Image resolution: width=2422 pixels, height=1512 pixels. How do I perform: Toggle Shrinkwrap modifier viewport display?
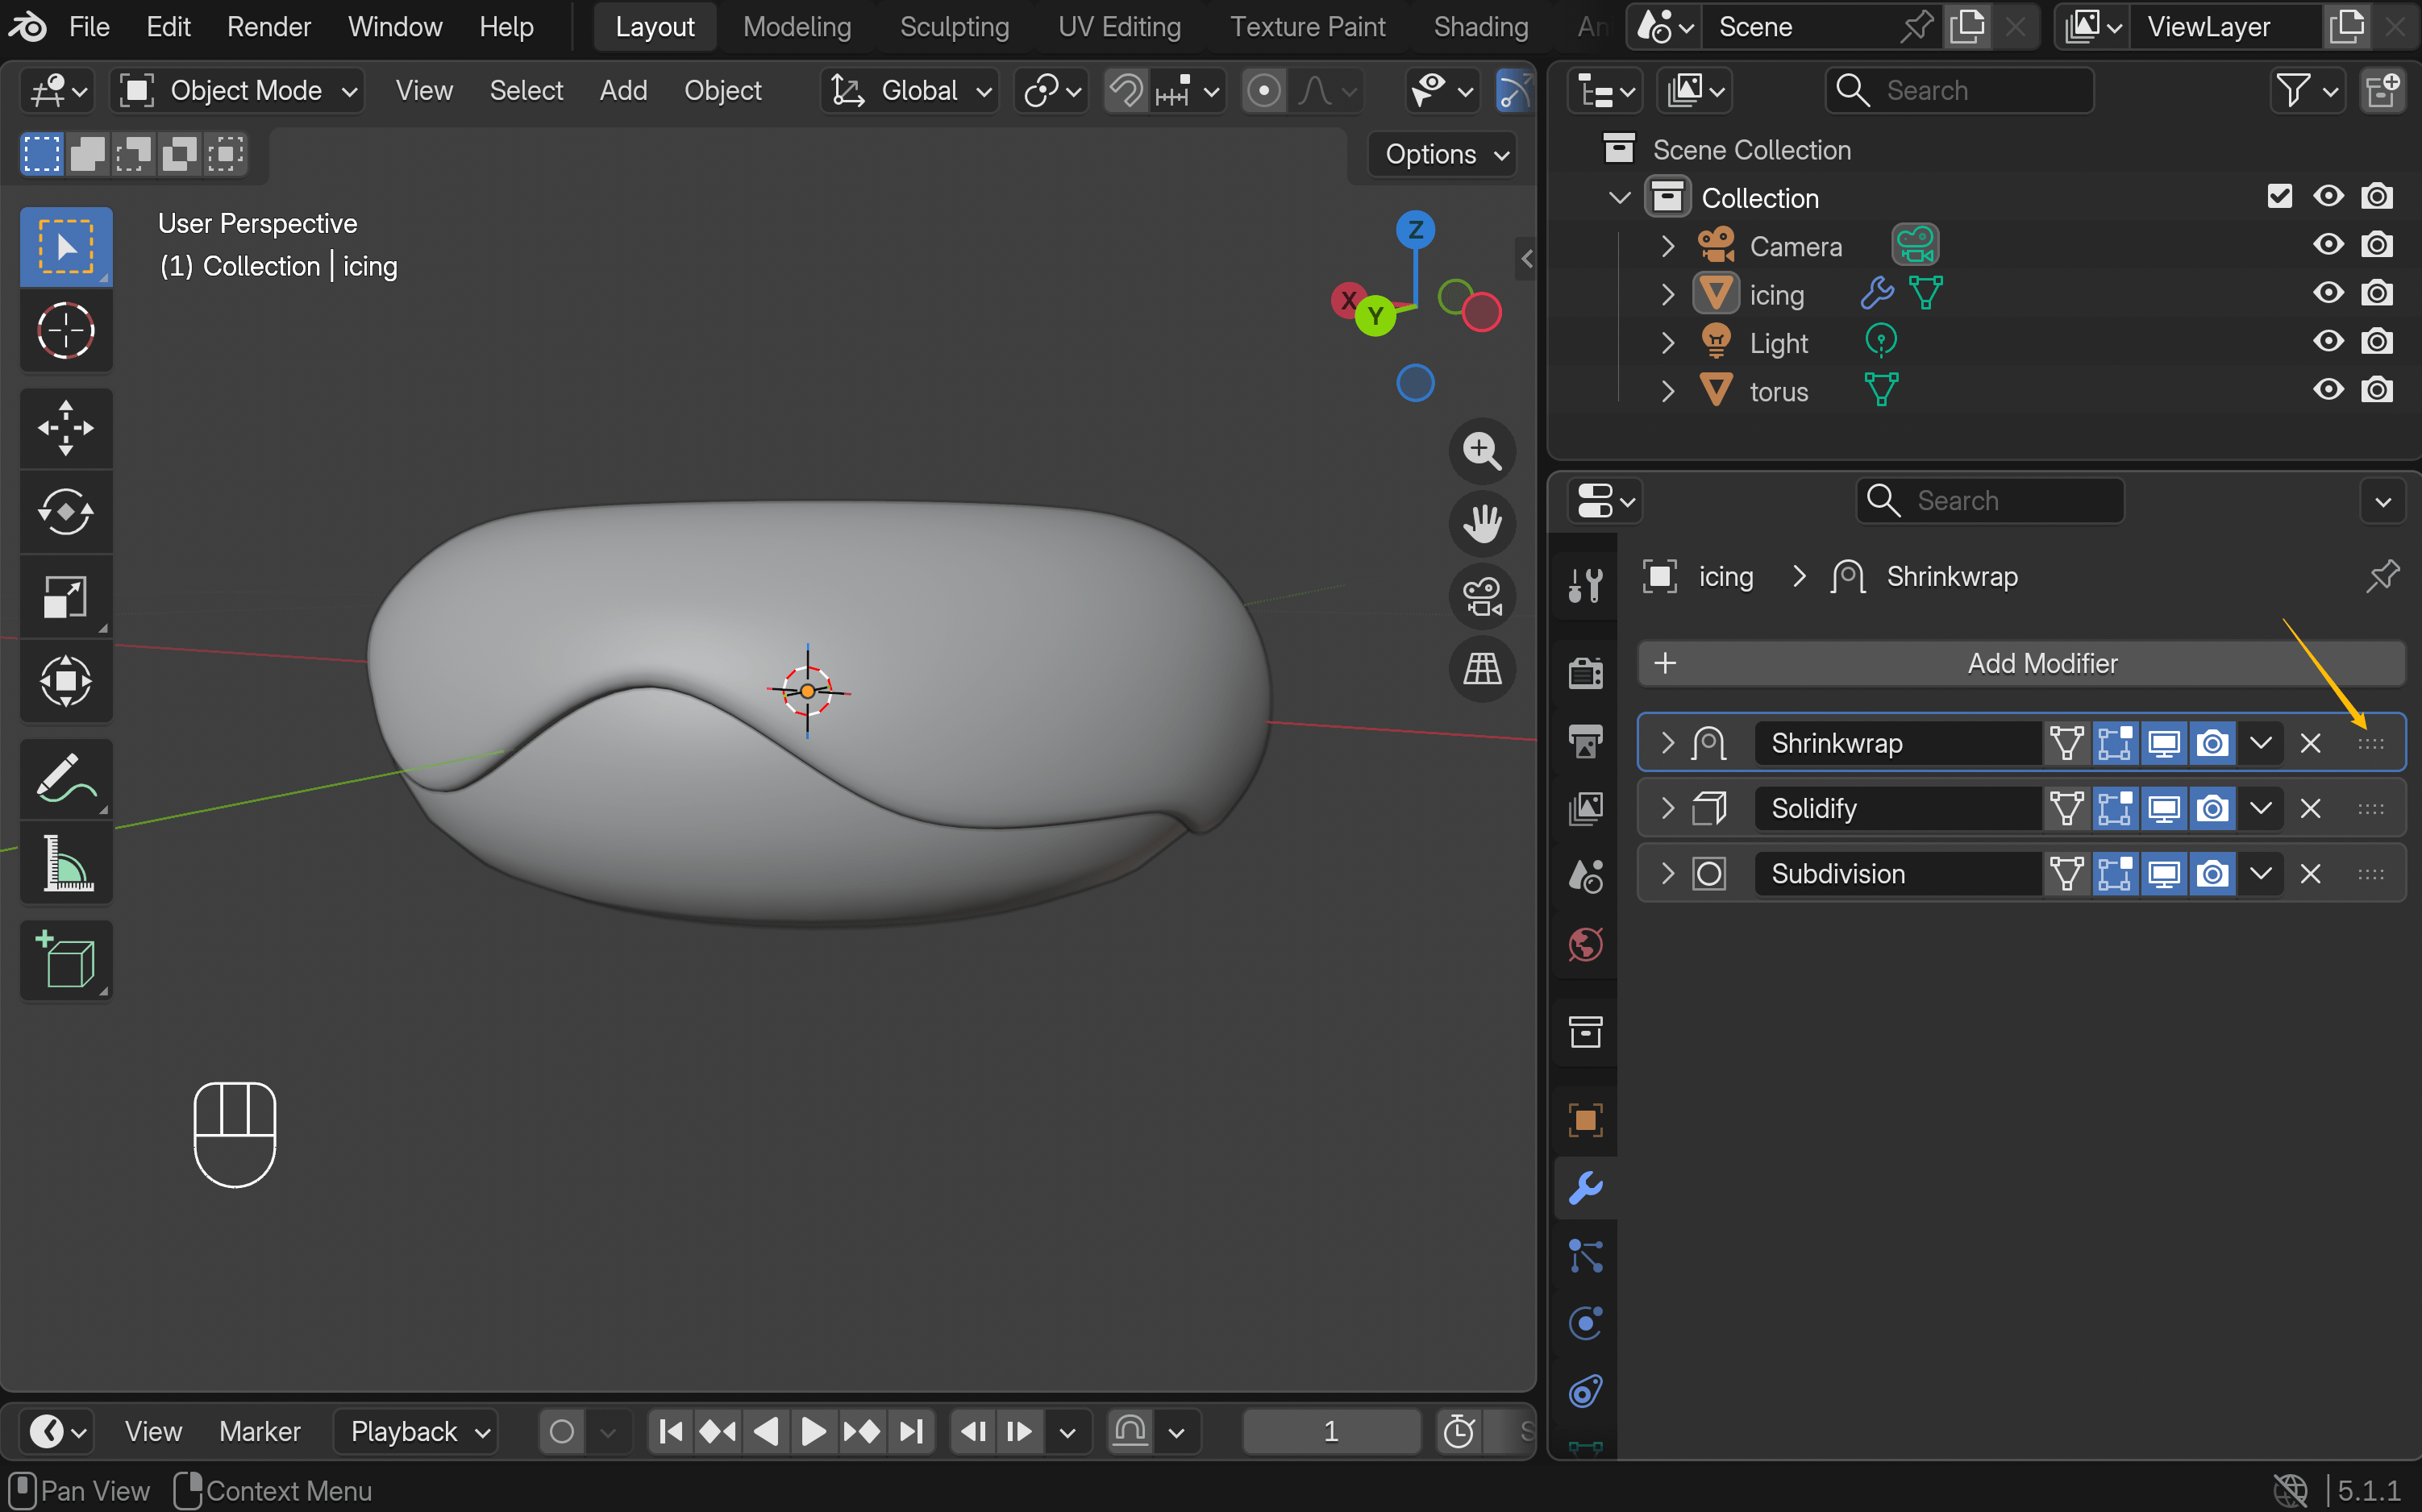tap(2163, 743)
